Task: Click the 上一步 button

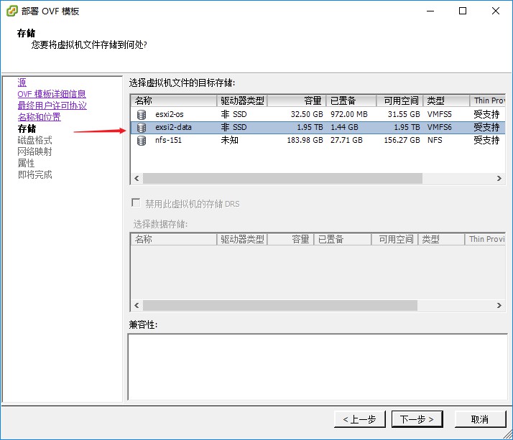Action: [359, 419]
